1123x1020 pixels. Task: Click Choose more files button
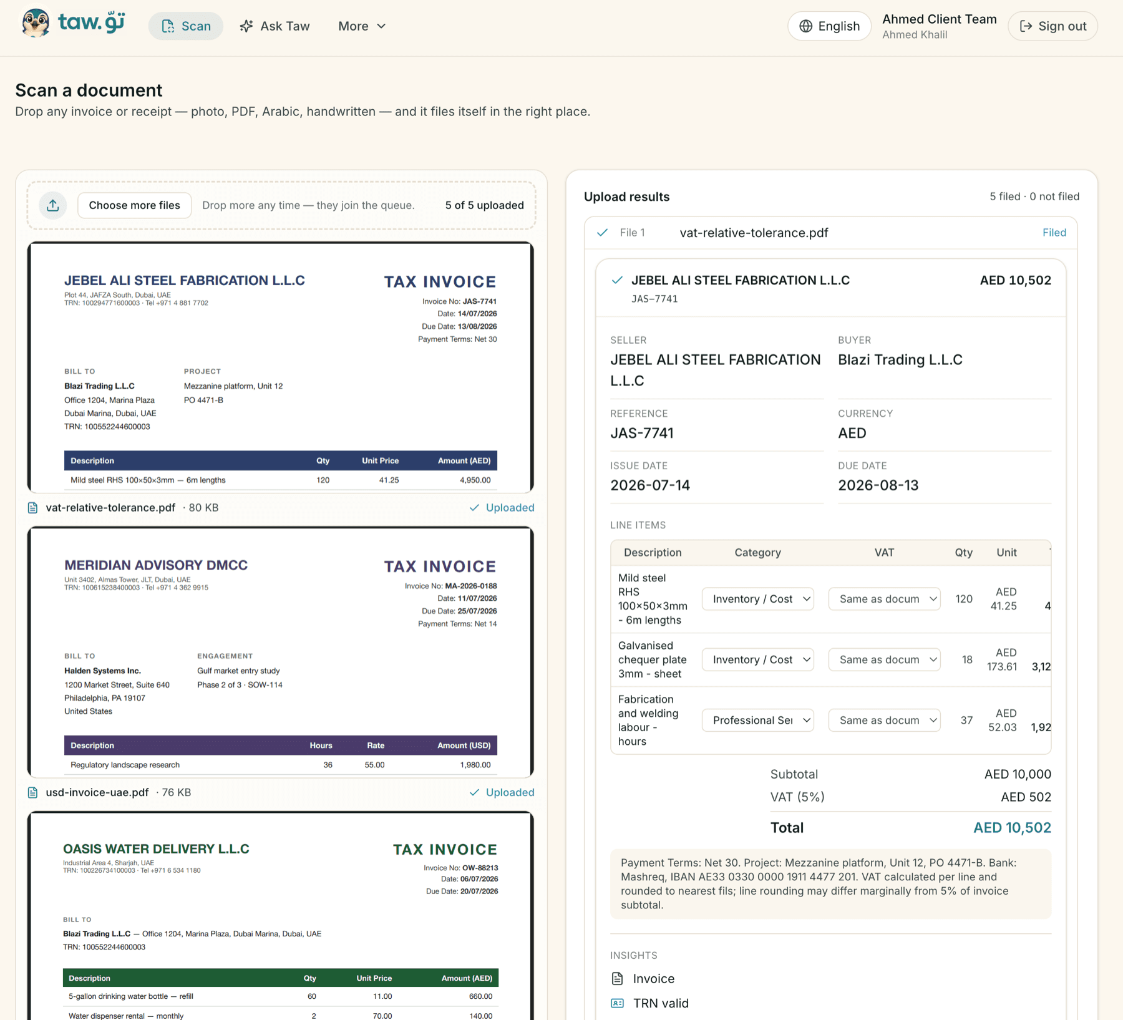coord(134,205)
